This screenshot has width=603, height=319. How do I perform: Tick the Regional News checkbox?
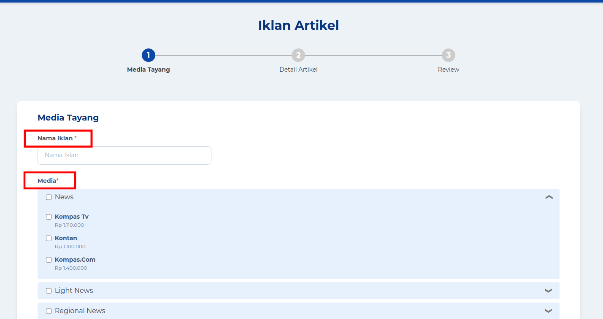[49, 311]
